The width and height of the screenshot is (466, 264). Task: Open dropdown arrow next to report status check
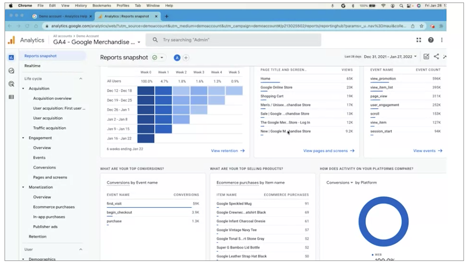click(x=162, y=57)
